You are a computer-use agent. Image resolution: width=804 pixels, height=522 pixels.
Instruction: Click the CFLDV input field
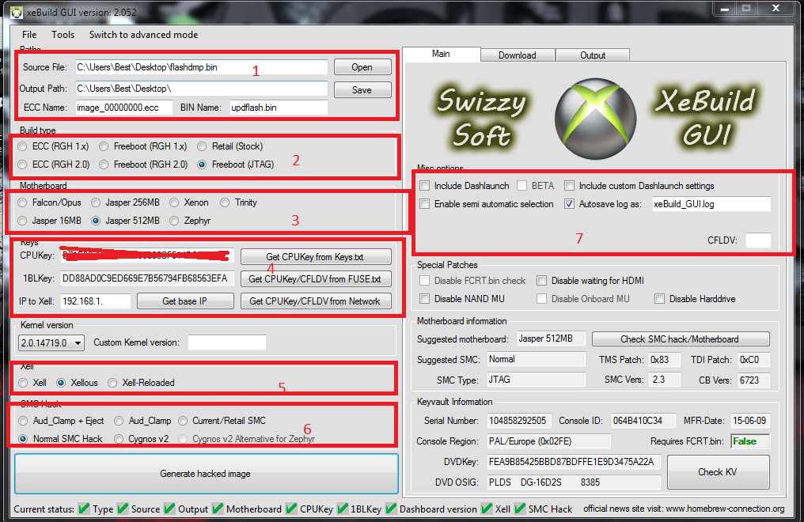758,240
